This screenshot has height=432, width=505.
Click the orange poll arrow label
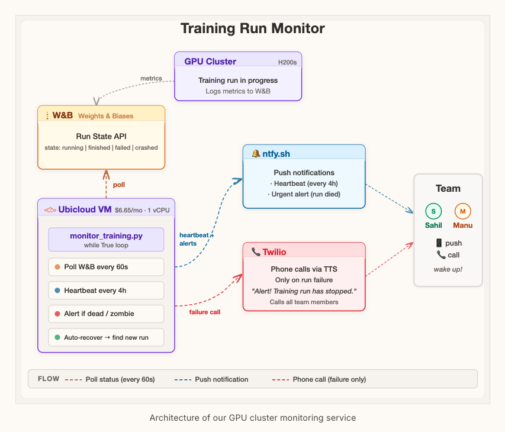click(x=119, y=185)
